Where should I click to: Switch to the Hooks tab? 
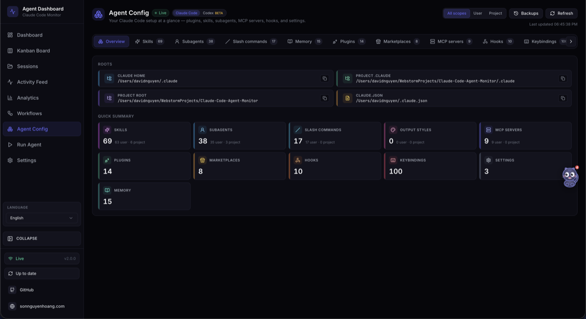click(x=498, y=41)
